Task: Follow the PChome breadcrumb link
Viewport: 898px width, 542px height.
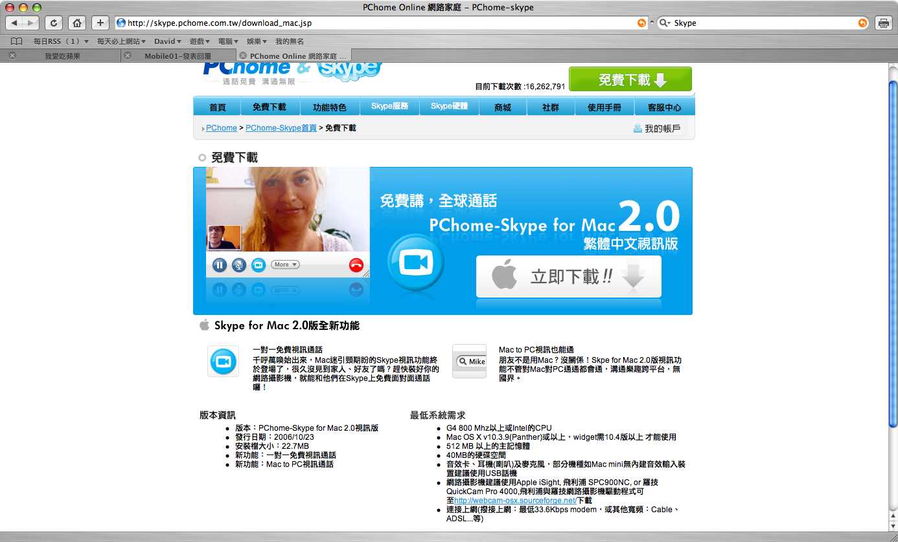Action: pyautogui.click(x=222, y=128)
